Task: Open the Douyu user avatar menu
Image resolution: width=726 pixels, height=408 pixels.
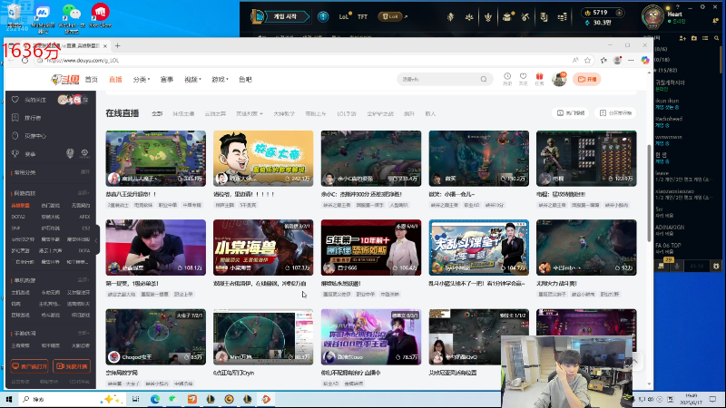Action: pyautogui.click(x=559, y=79)
